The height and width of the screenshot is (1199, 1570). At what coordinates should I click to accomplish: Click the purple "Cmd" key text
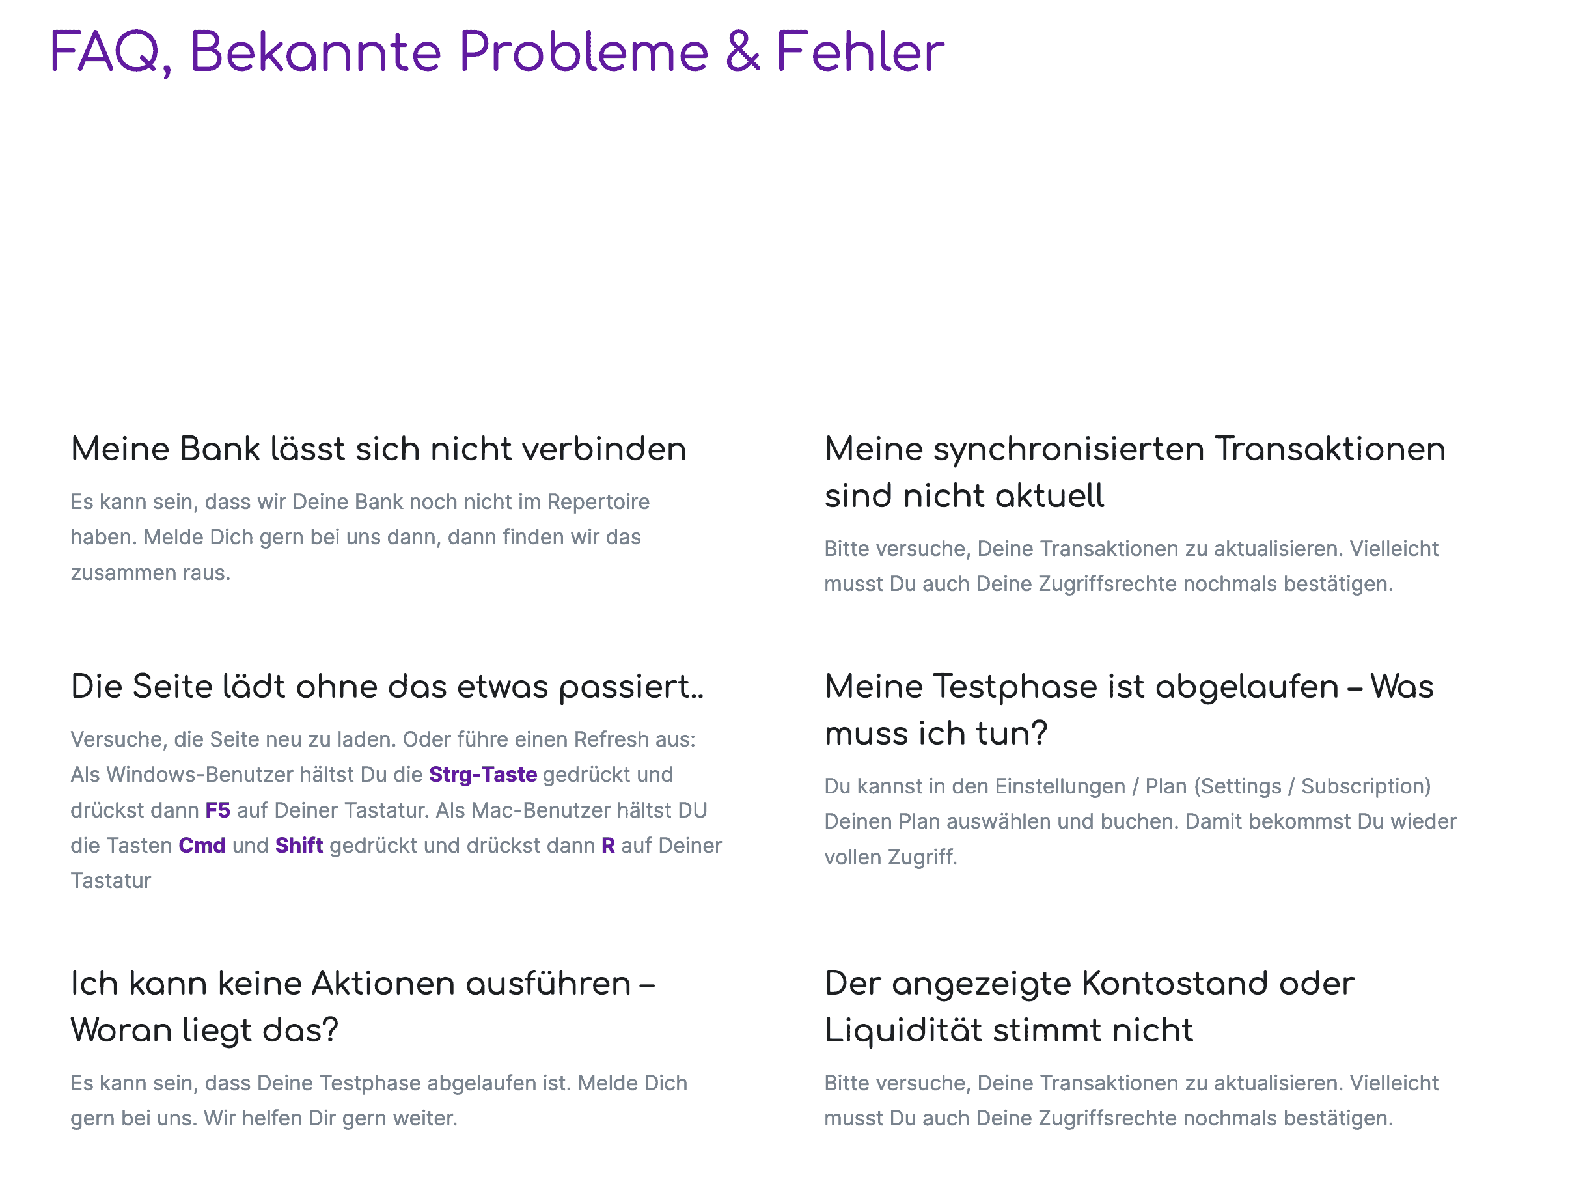click(x=202, y=845)
